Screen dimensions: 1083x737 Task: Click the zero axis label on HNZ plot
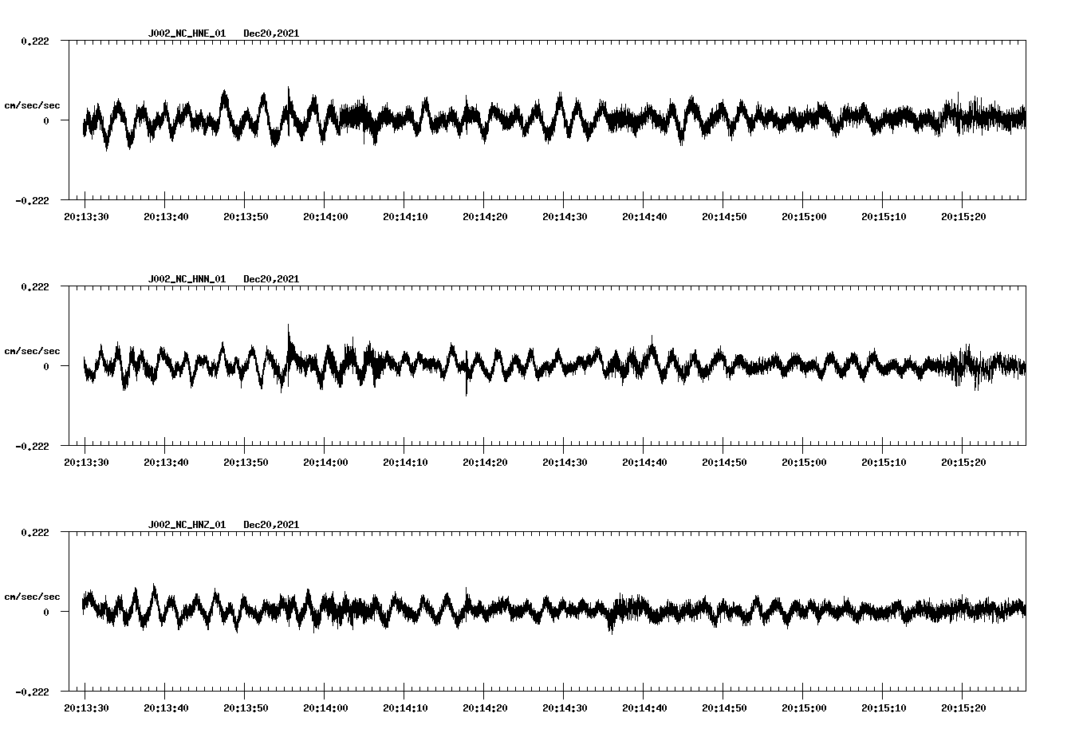46,612
